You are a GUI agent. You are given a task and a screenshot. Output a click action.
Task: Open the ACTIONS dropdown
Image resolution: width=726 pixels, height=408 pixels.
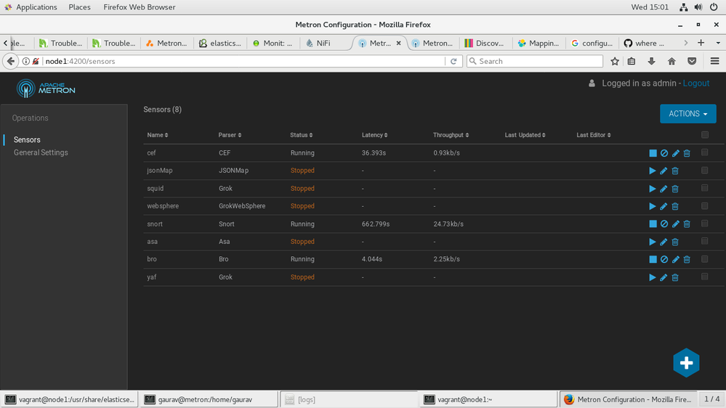687,114
